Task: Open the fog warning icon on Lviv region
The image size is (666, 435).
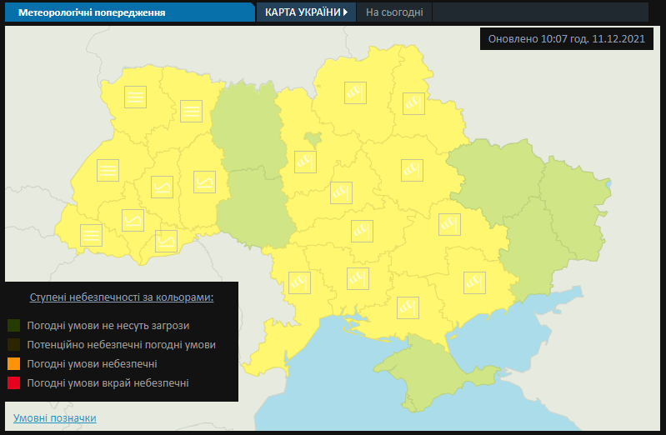Action: click(108, 170)
